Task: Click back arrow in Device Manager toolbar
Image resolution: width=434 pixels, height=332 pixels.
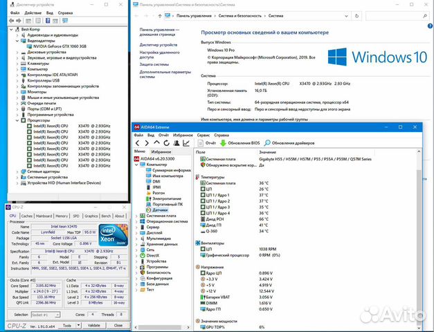Action: click(x=11, y=21)
